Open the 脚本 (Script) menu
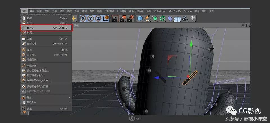The width and height of the screenshot is (270, 123). pos(197,11)
